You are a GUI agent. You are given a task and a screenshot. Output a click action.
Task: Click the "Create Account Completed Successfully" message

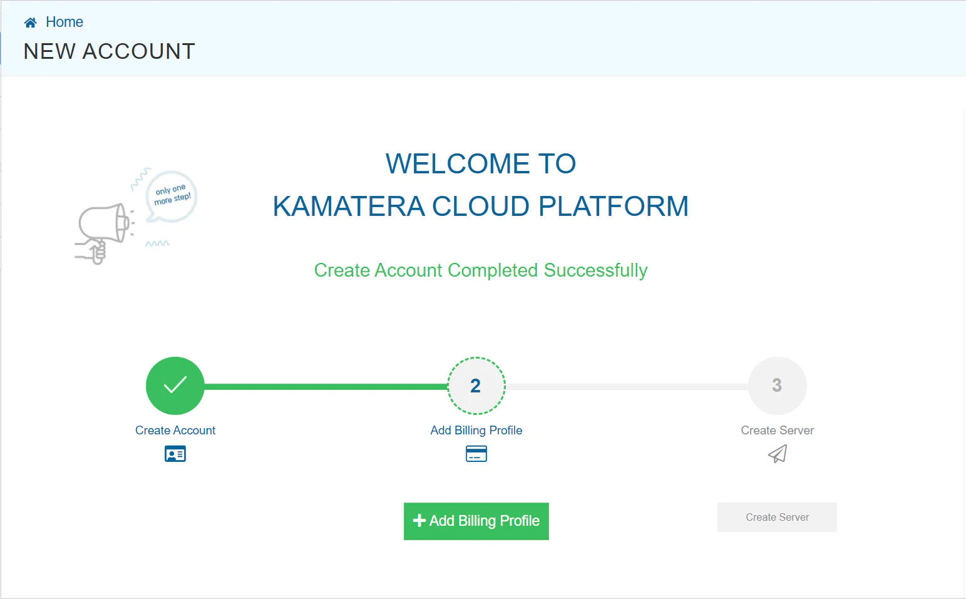[x=481, y=270]
